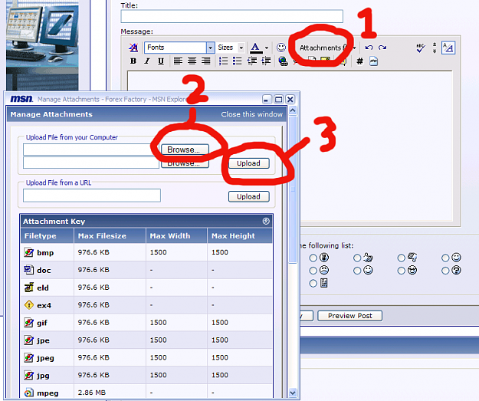Select the happy smiley post icon radio
479x401 pixels.
coord(357,271)
